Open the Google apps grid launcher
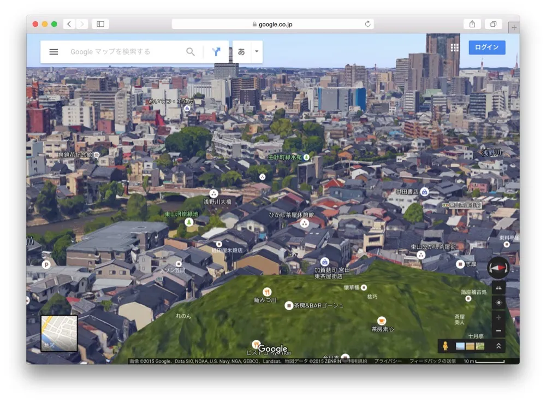 tap(455, 48)
